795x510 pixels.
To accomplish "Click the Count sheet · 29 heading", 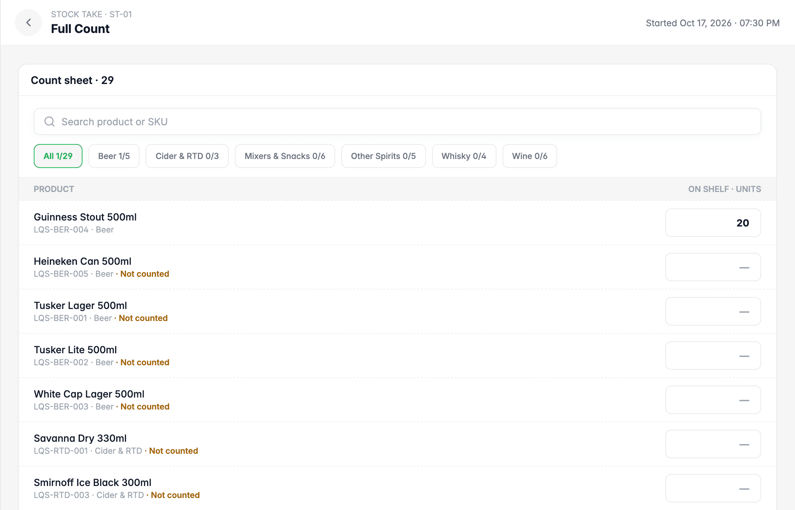I will (72, 80).
